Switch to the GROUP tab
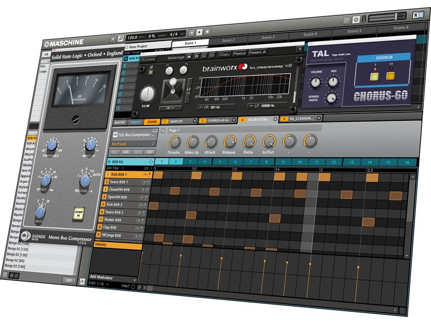Screen dimensions: 431x324 [x=135, y=122]
